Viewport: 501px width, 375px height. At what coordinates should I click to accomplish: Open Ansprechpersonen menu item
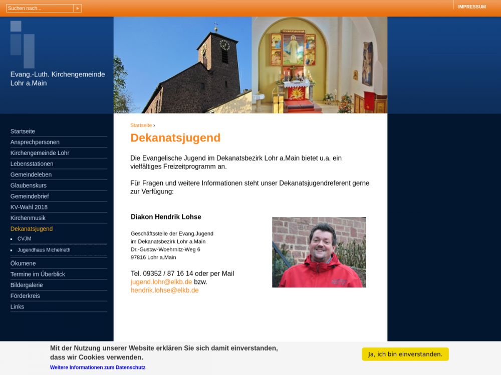click(x=35, y=142)
